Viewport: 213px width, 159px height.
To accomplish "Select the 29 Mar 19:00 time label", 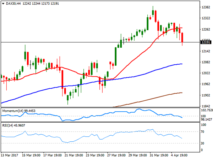I will [138, 155].
